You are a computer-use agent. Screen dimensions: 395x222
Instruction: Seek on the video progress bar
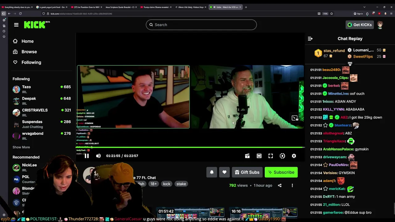click(x=190, y=147)
